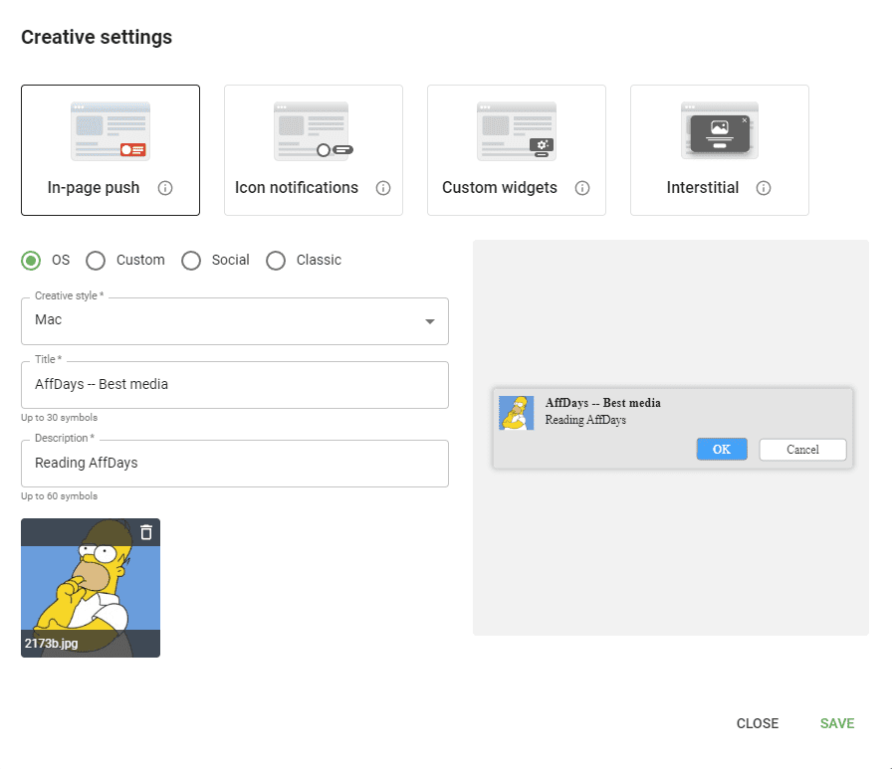Choose the Classic radio option

click(x=276, y=261)
